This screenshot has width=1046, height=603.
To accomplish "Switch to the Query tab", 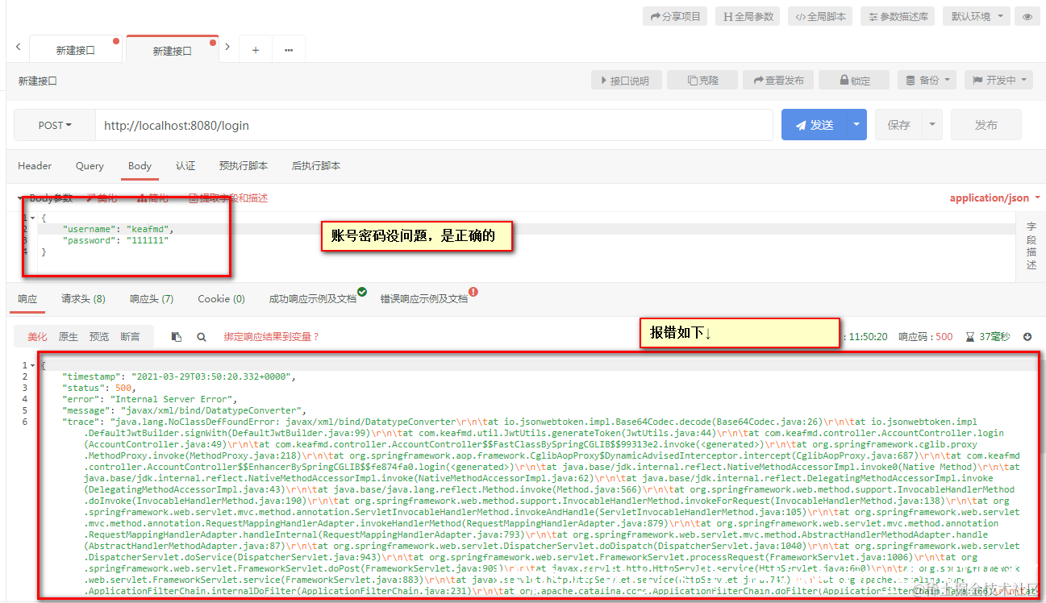I will coord(90,166).
